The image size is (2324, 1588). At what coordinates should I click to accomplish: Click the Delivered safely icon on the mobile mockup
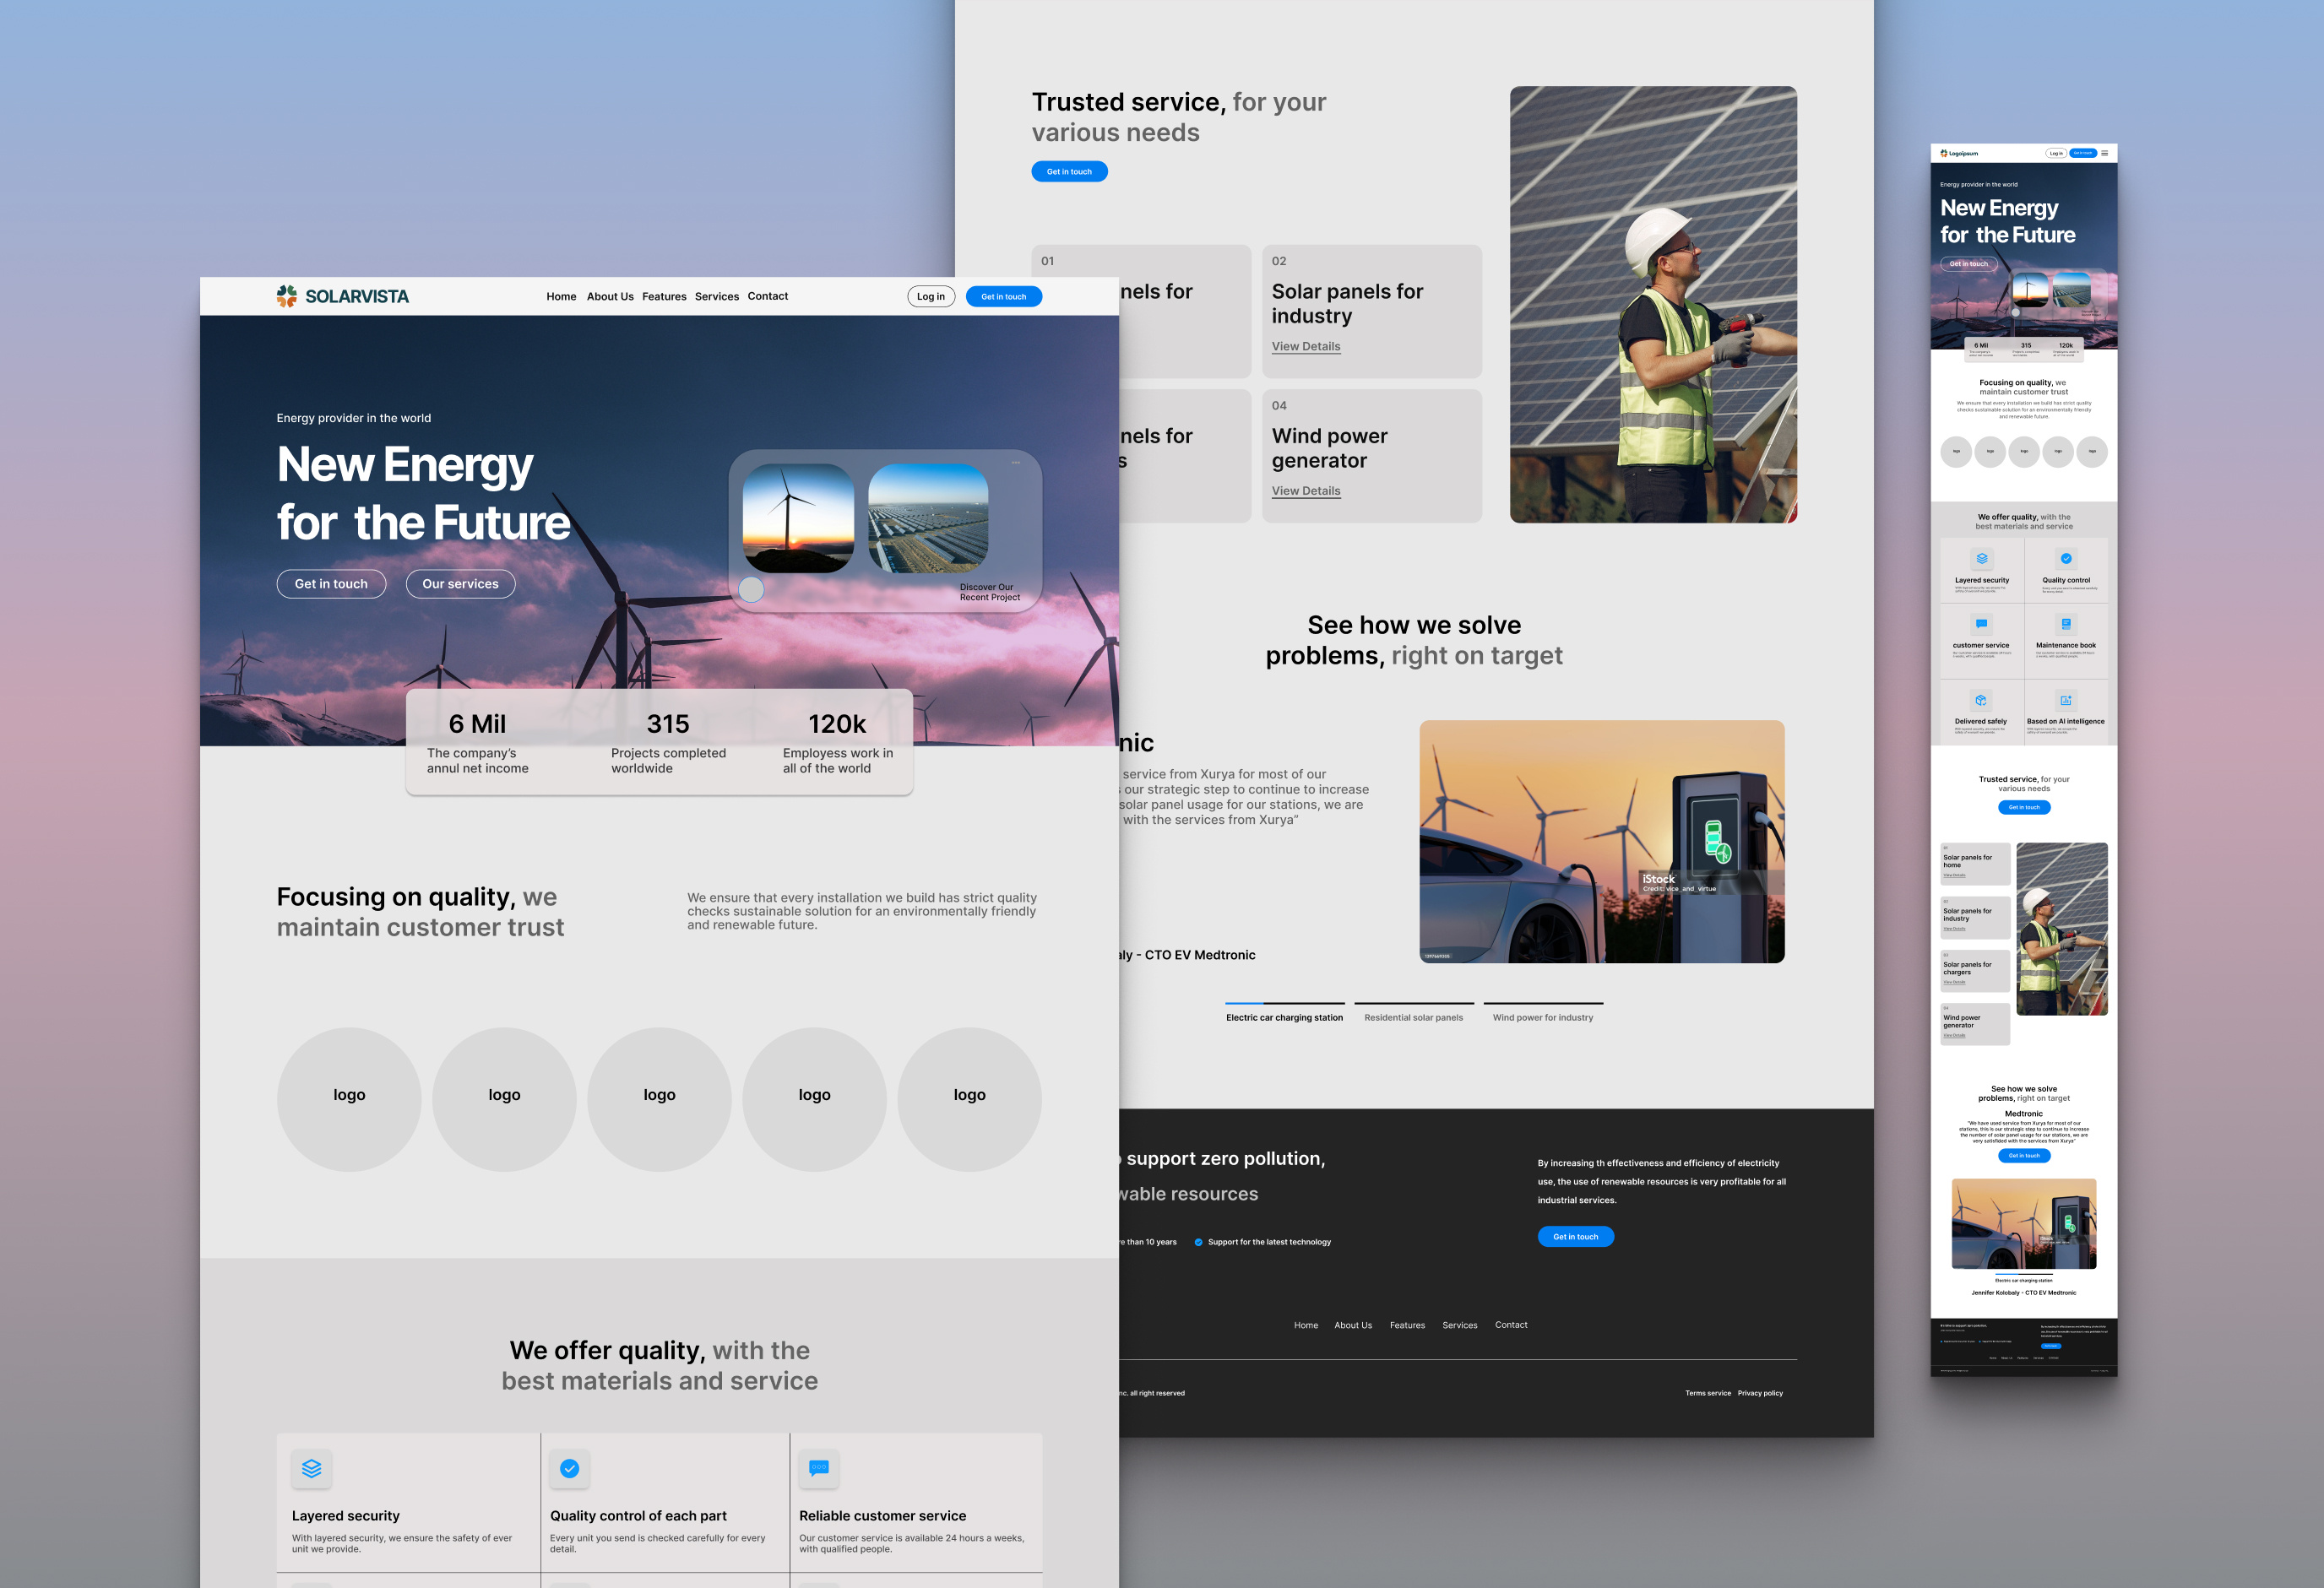pos(1981,701)
